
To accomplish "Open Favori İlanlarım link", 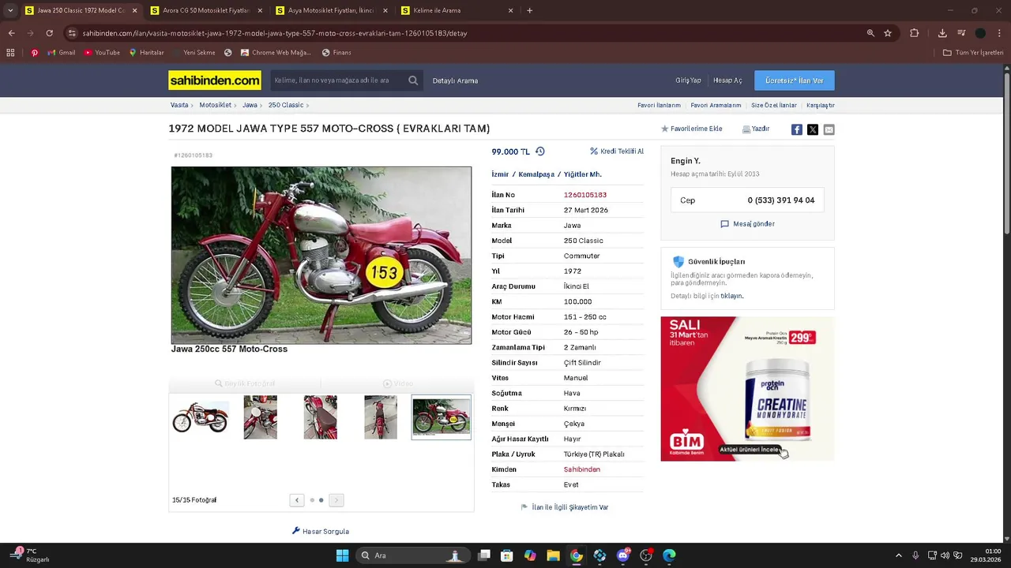I will pos(659,105).
